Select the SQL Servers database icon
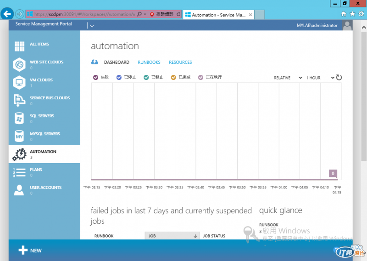This screenshot has height=261, width=367. pos(19,118)
